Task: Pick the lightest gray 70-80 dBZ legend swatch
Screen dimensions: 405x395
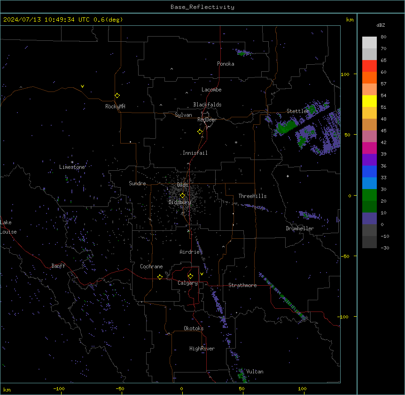Action: (369, 42)
